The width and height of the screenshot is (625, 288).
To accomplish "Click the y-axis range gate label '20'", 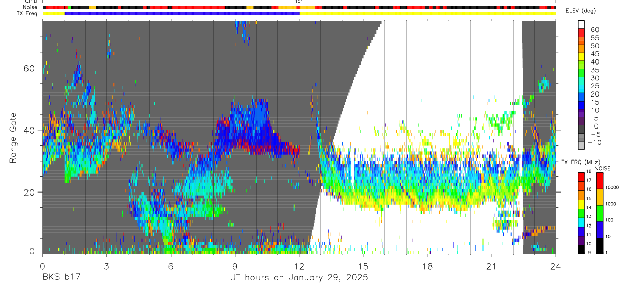I will (x=29, y=192).
